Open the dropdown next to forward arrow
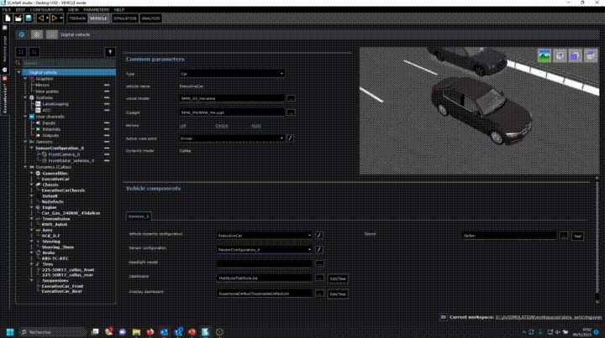Screen dimensions: 605x338 [x=61, y=18]
